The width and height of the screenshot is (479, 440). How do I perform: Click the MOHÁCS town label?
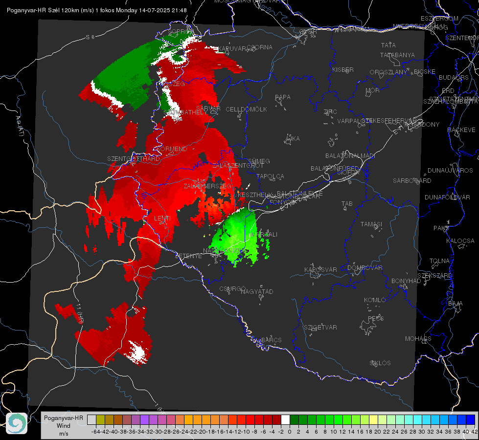[418, 339]
